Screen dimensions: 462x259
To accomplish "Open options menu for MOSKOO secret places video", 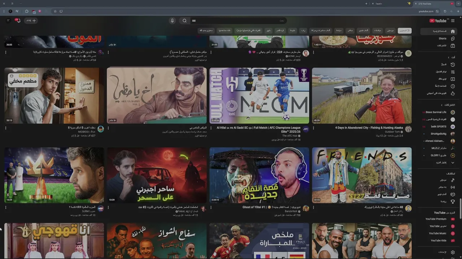I will 6,128.
